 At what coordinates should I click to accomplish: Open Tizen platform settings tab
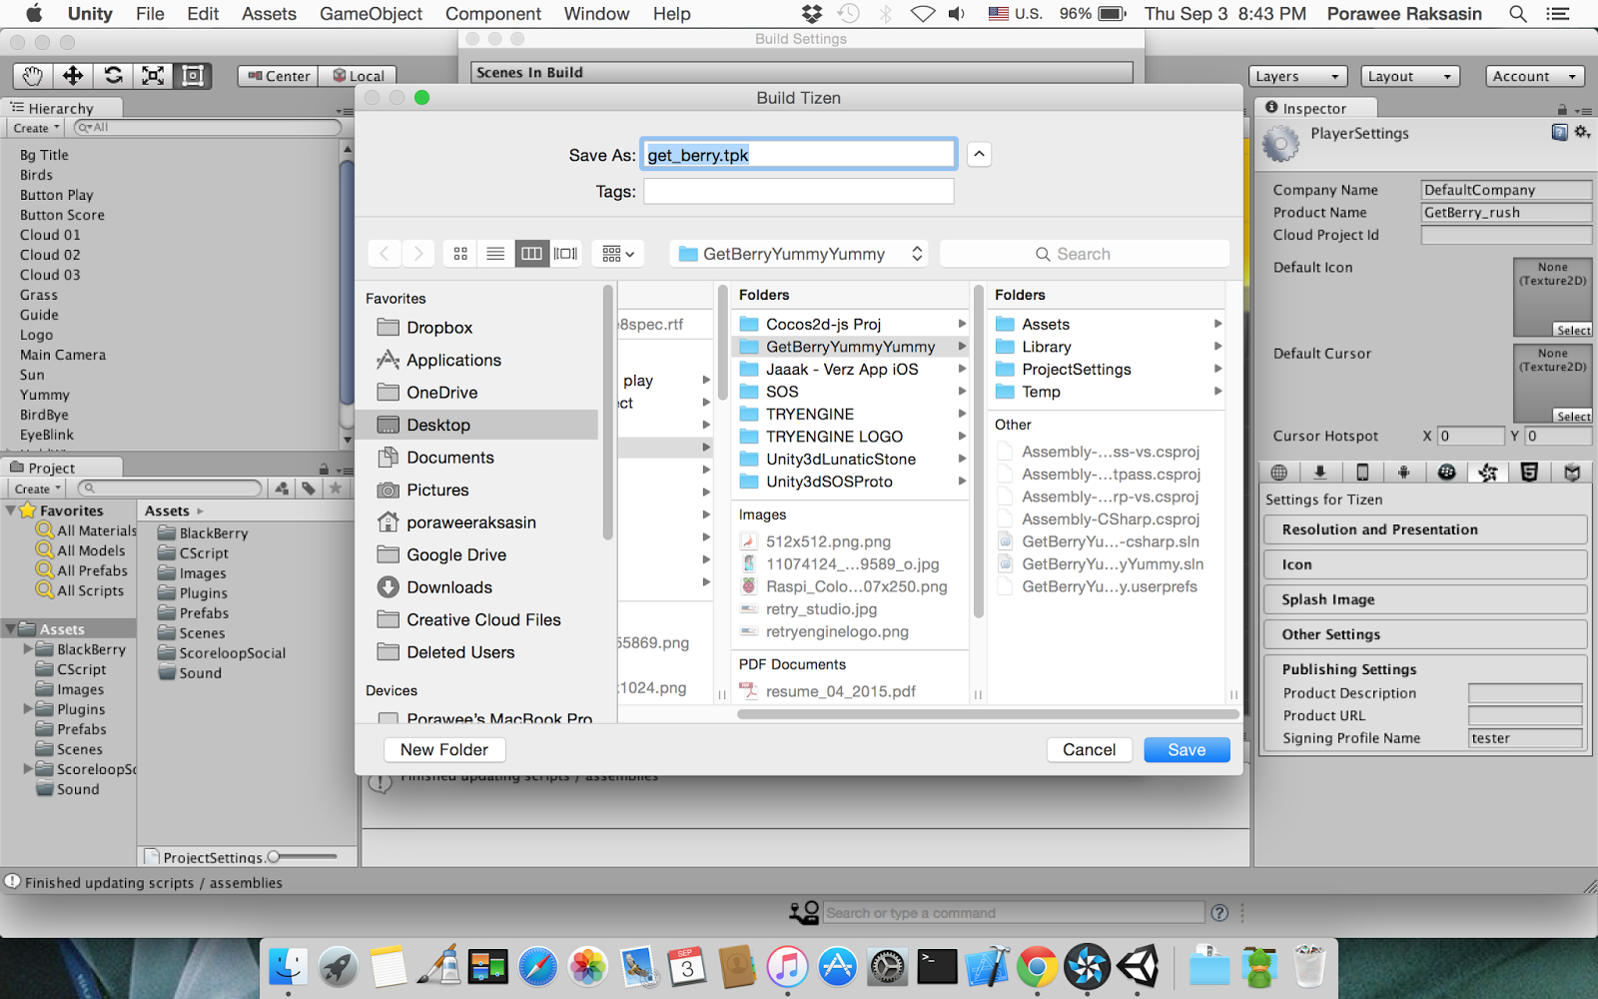1488,473
